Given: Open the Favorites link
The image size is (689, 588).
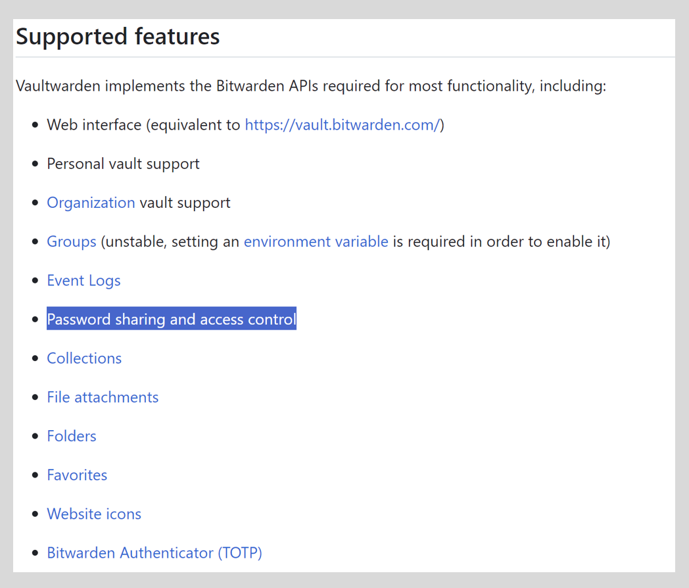Looking at the screenshot, I should (x=77, y=475).
